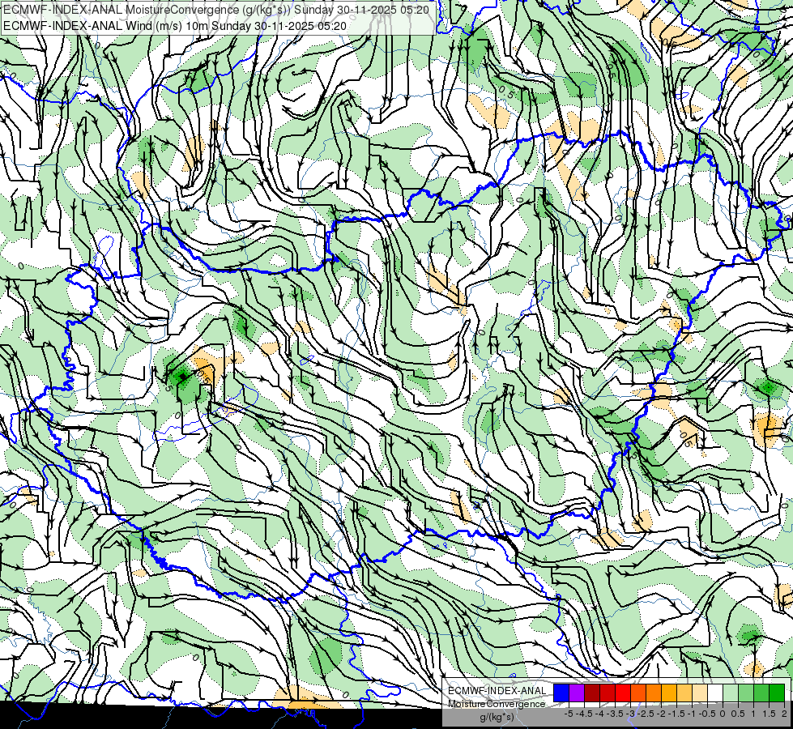Click the medium green swatch between 1 and 1.5

(x=762, y=693)
